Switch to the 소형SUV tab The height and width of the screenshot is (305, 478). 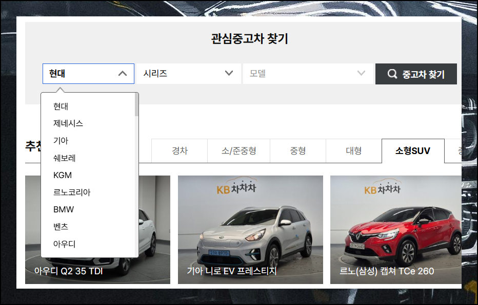(413, 151)
